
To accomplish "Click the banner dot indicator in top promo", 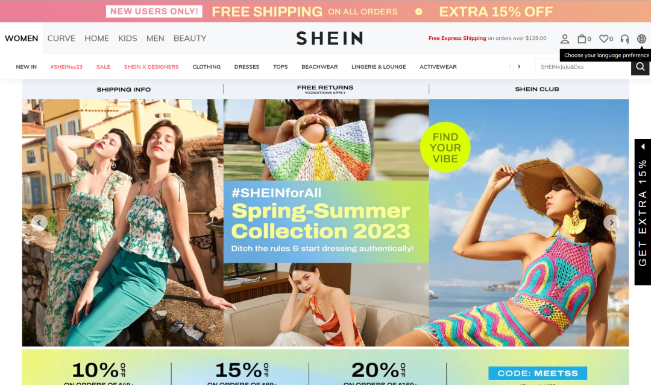I will tap(418, 11).
